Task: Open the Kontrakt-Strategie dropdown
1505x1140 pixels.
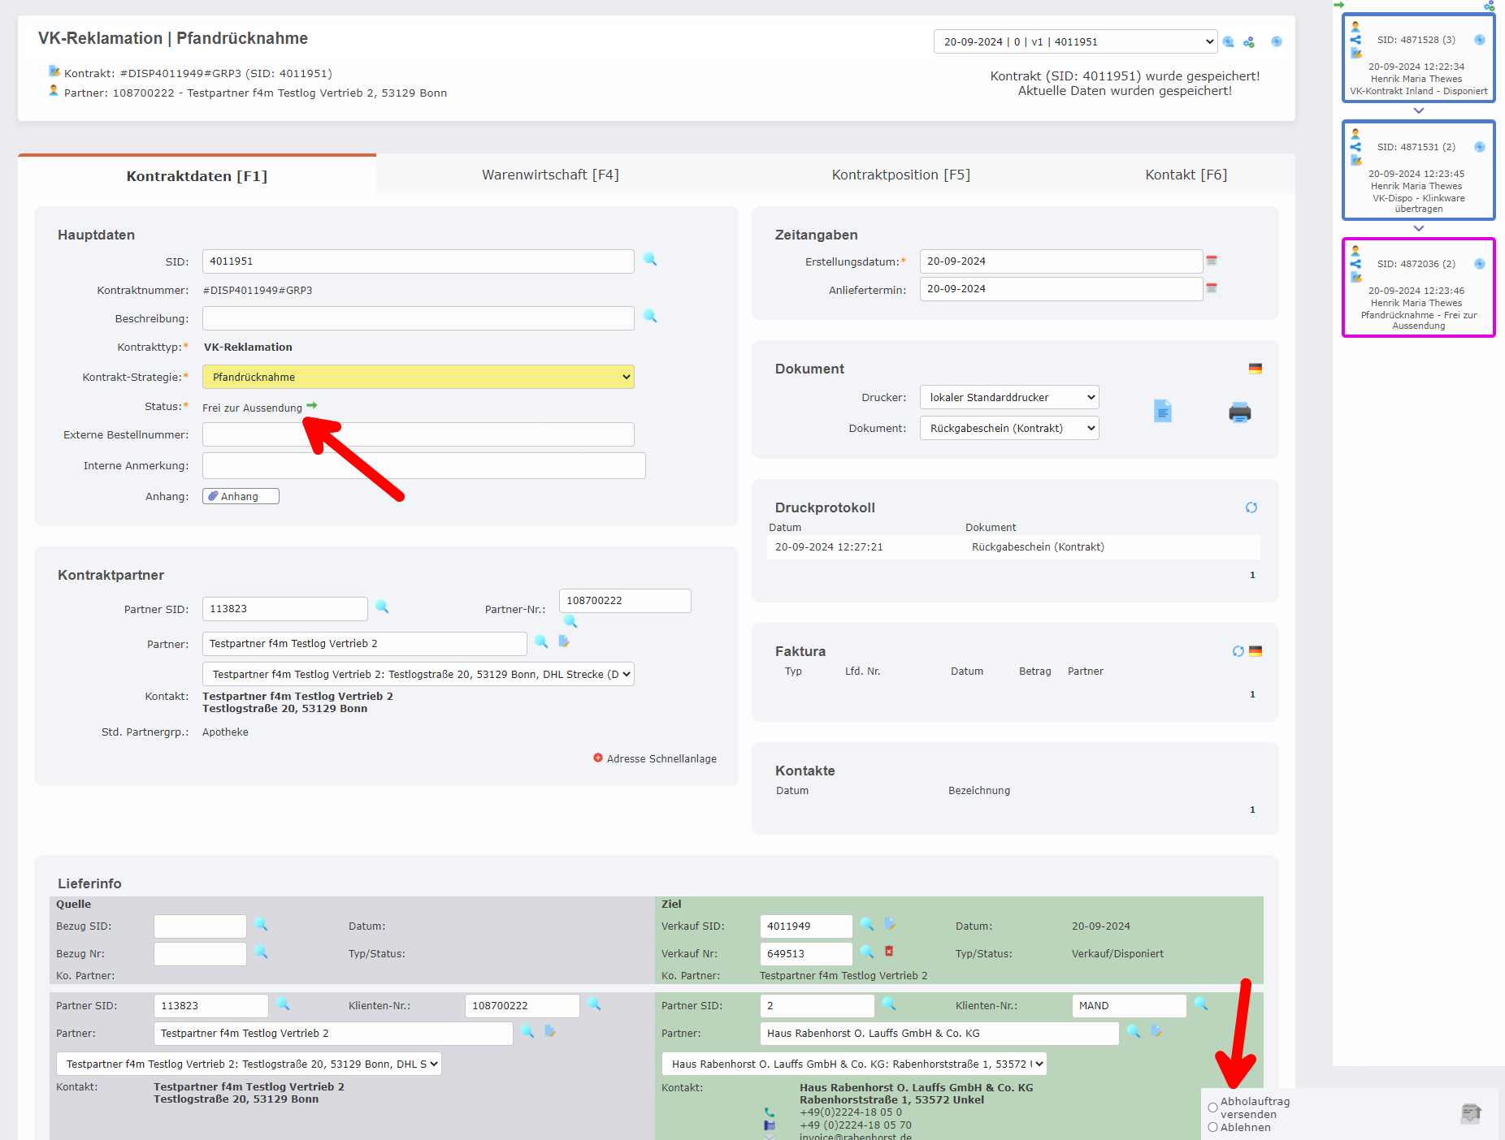Action: coord(418,377)
